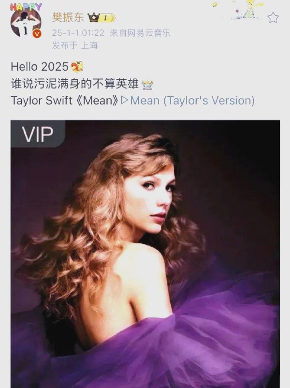Tap the VIP badge on cover

38,134
